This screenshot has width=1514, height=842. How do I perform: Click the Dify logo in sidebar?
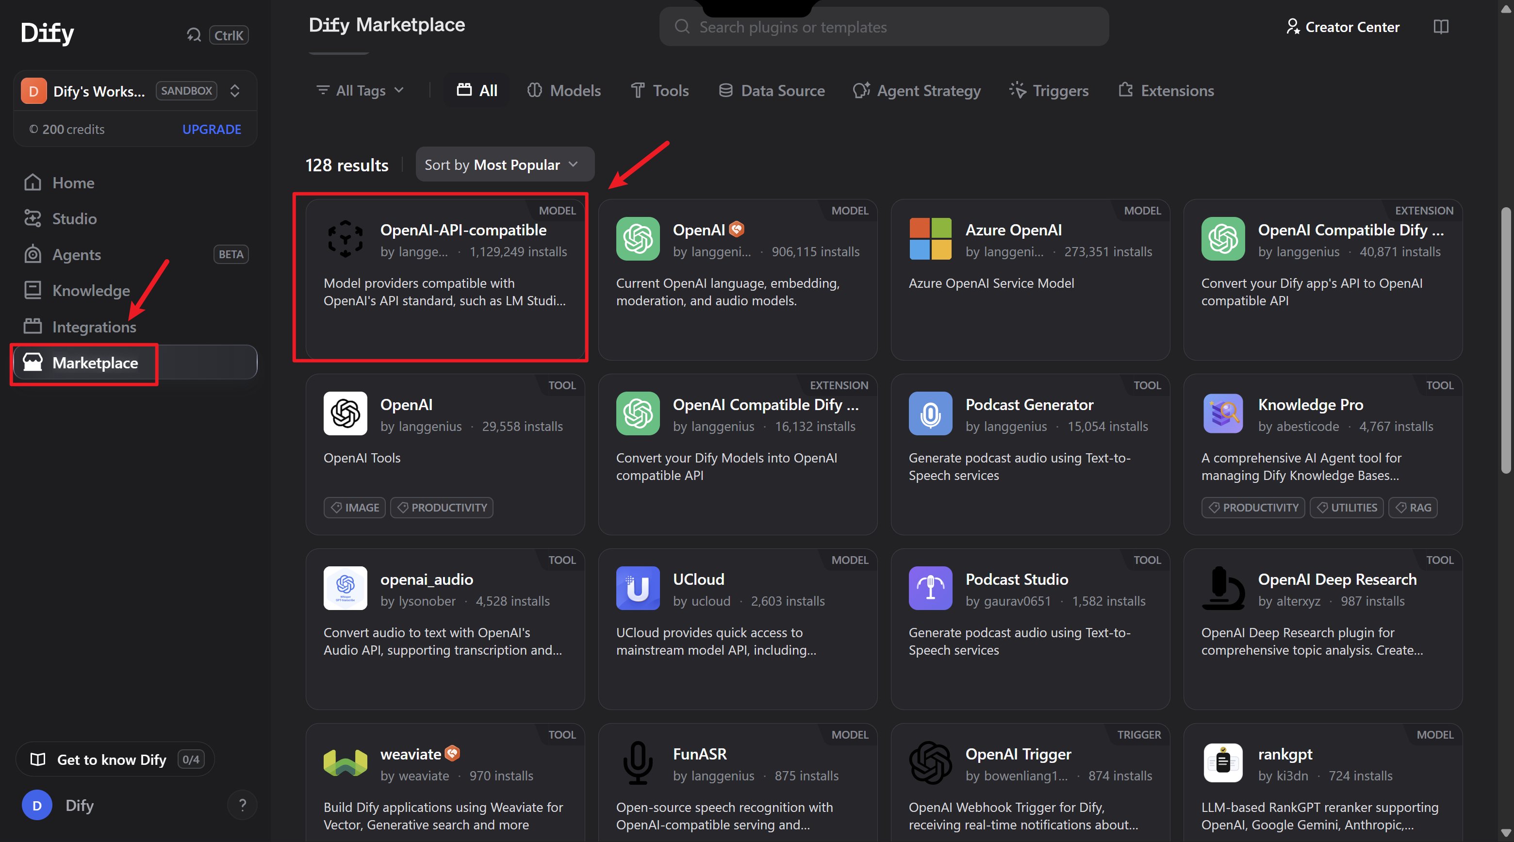click(47, 33)
